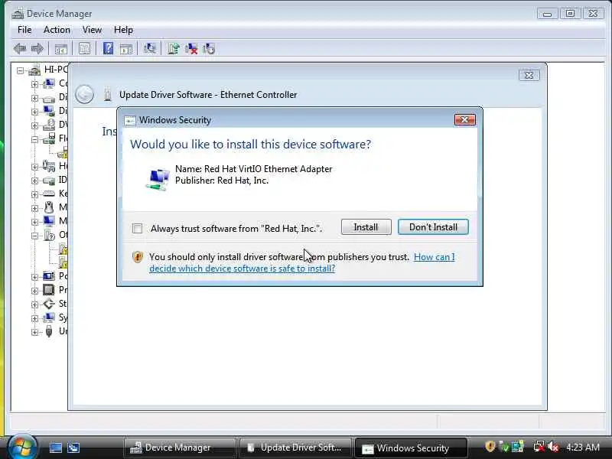Collapse the Other devices node
Image resolution: width=612 pixels, height=459 pixels.
[34, 236]
